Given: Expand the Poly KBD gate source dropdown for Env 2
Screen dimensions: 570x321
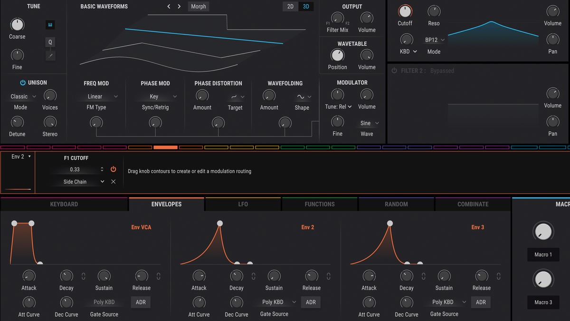Looking at the screenshot, I should [276, 302].
